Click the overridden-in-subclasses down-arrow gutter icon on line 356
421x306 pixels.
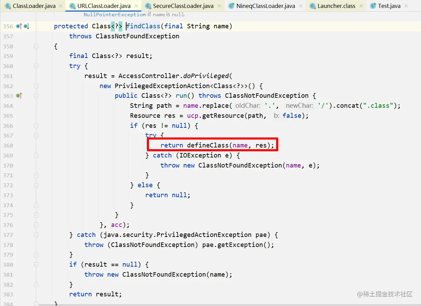pyautogui.click(x=27, y=26)
